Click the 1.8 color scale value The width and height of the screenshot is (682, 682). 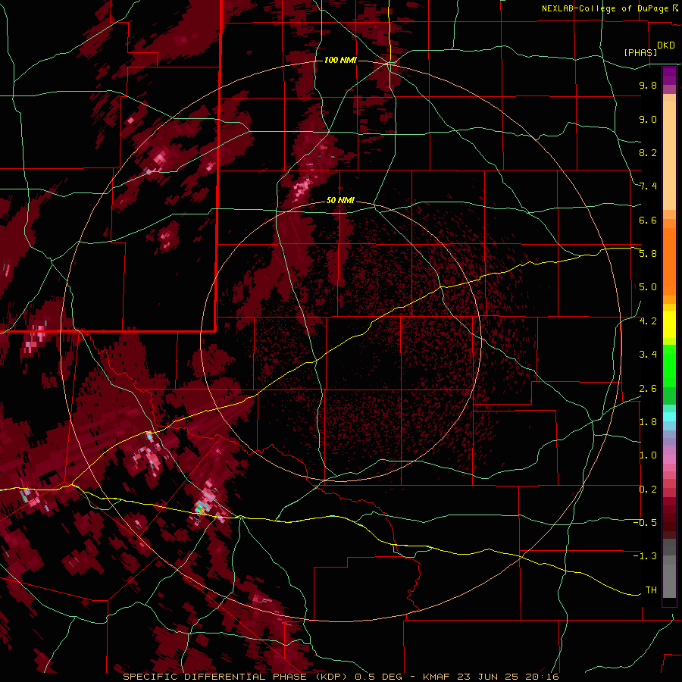(x=648, y=422)
